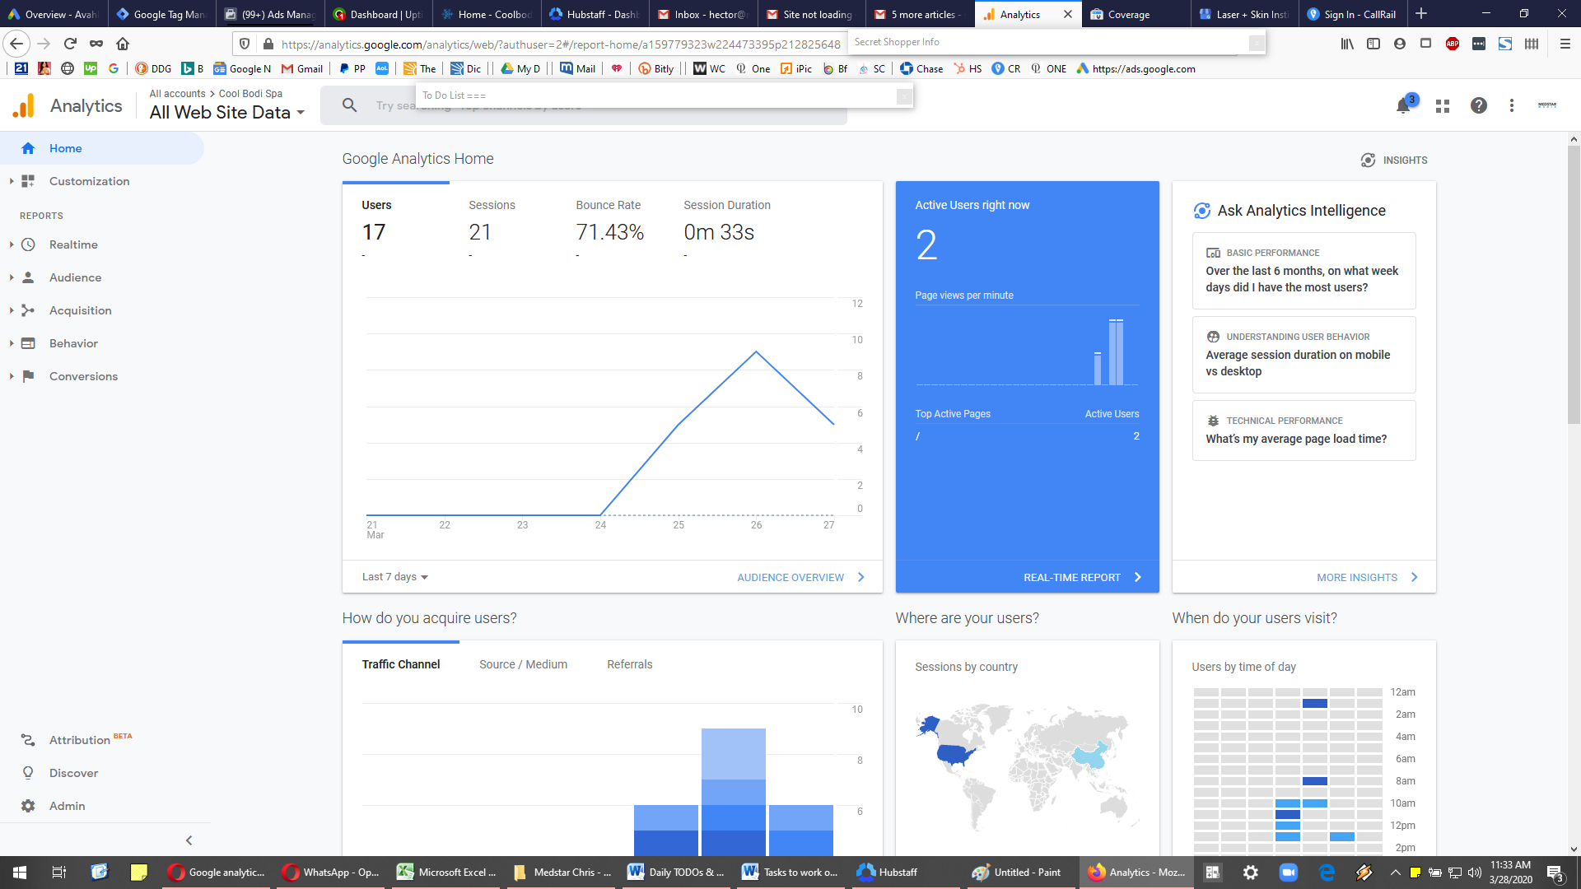This screenshot has height=889, width=1581.
Task: Click the three-dot more options icon
Action: (1512, 105)
